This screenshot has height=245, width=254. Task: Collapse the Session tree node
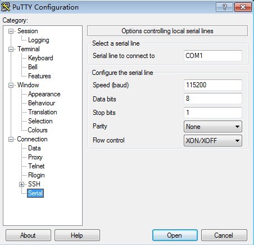coord(11,31)
